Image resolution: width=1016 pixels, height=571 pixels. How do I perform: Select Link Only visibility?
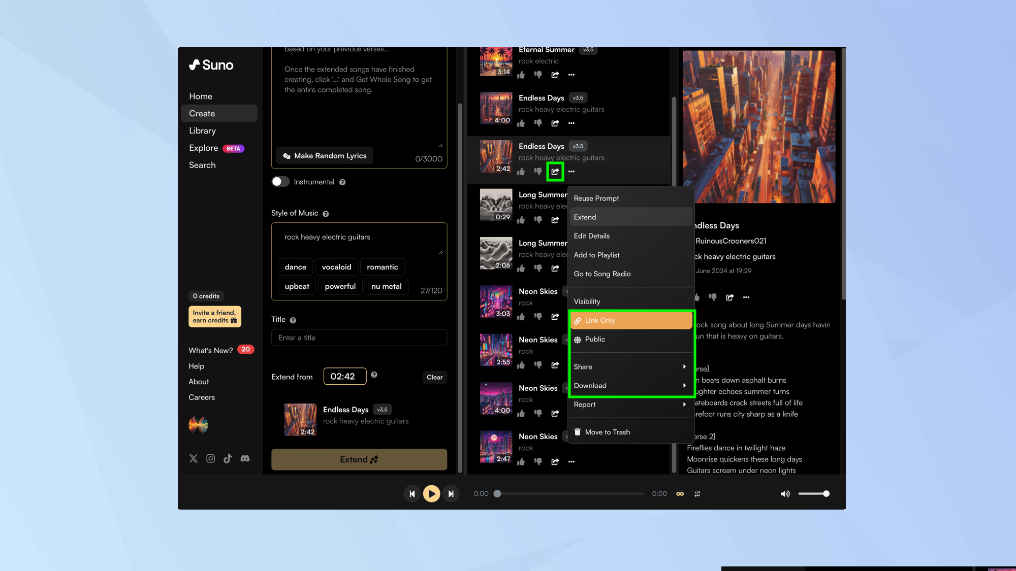coord(599,320)
